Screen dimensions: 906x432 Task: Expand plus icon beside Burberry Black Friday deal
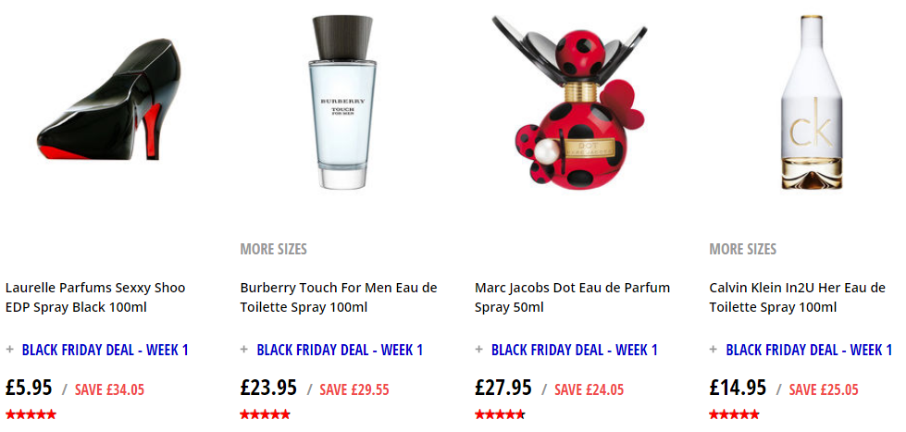244,350
